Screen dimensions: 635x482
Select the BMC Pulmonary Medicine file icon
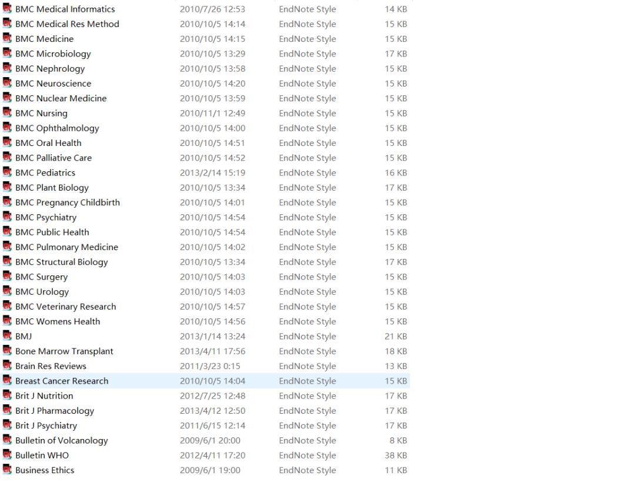pyautogui.click(x=7, y=246)
